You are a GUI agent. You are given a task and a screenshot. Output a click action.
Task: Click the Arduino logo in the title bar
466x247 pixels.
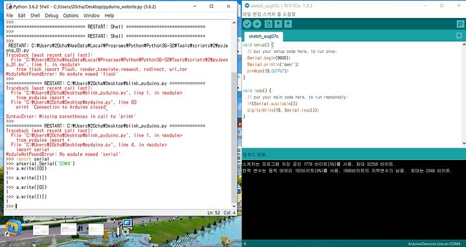247,6
